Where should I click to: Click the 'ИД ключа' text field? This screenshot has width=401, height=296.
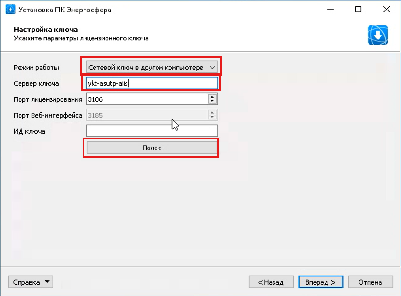152,131
